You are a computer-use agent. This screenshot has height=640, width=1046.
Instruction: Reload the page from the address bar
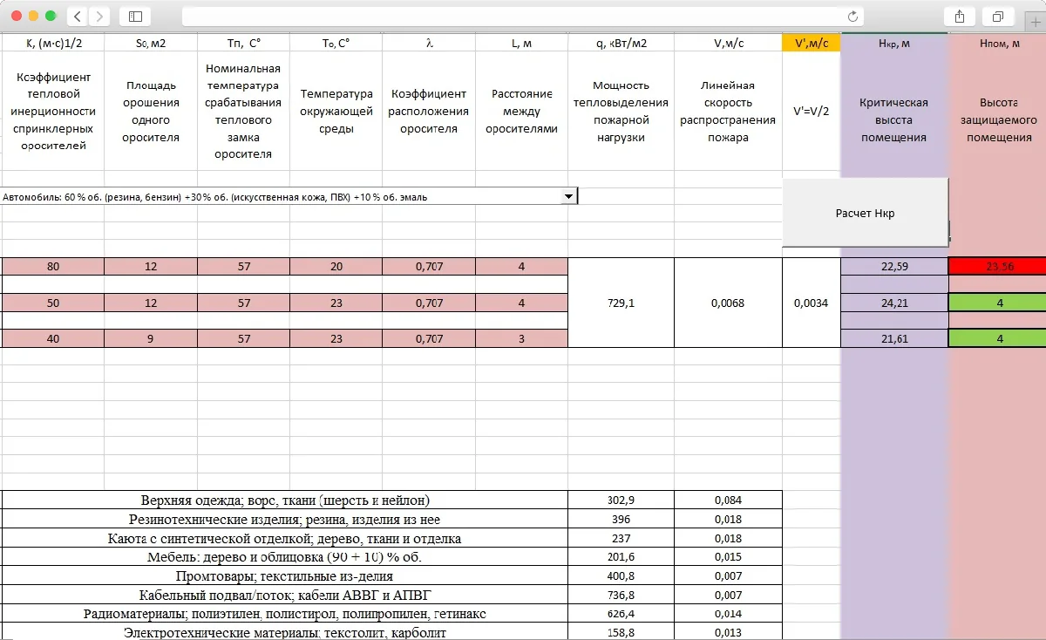(853, 17)
